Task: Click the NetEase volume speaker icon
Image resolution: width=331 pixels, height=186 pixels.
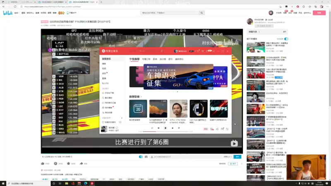Action: (x=217, y=129)
